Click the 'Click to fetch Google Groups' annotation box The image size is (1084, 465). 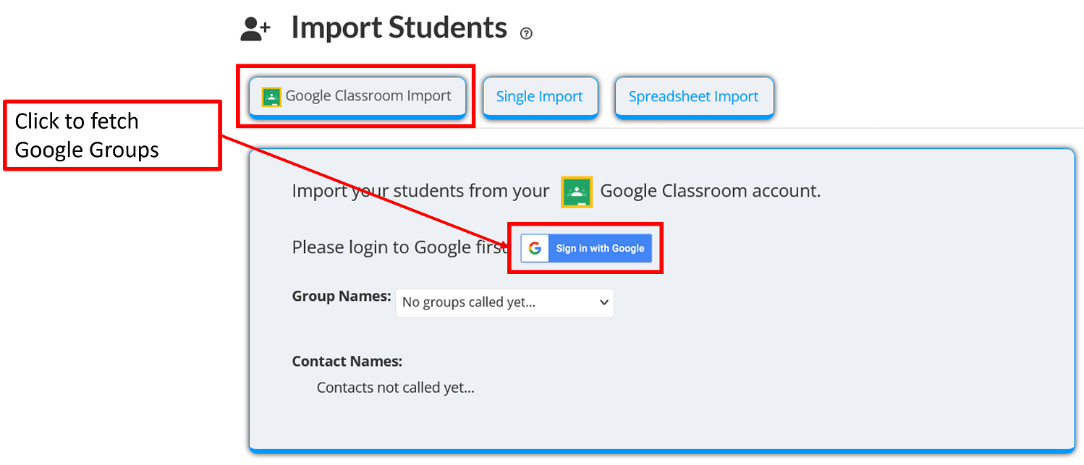pyautogui.click(x=112, y=135)
